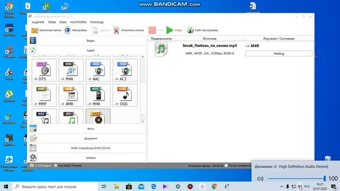Choose the WAV audio format tile
Screen dimensions: 340x191
[44, 116]
